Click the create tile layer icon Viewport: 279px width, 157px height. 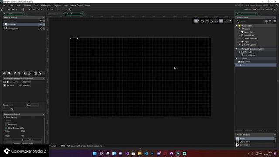(15, 73)
